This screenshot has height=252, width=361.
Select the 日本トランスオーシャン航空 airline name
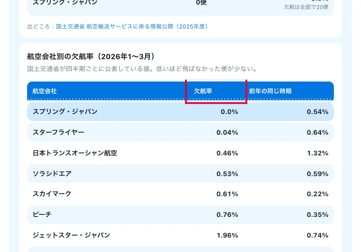click(75, 153)
